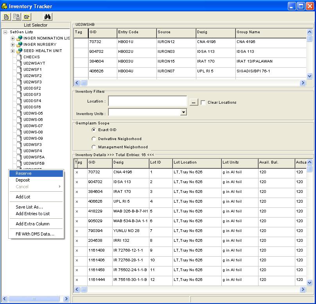Click the Location input field
Image resolution: width=316 pixels, height=304 pixels.
click(x=147, y=101)
